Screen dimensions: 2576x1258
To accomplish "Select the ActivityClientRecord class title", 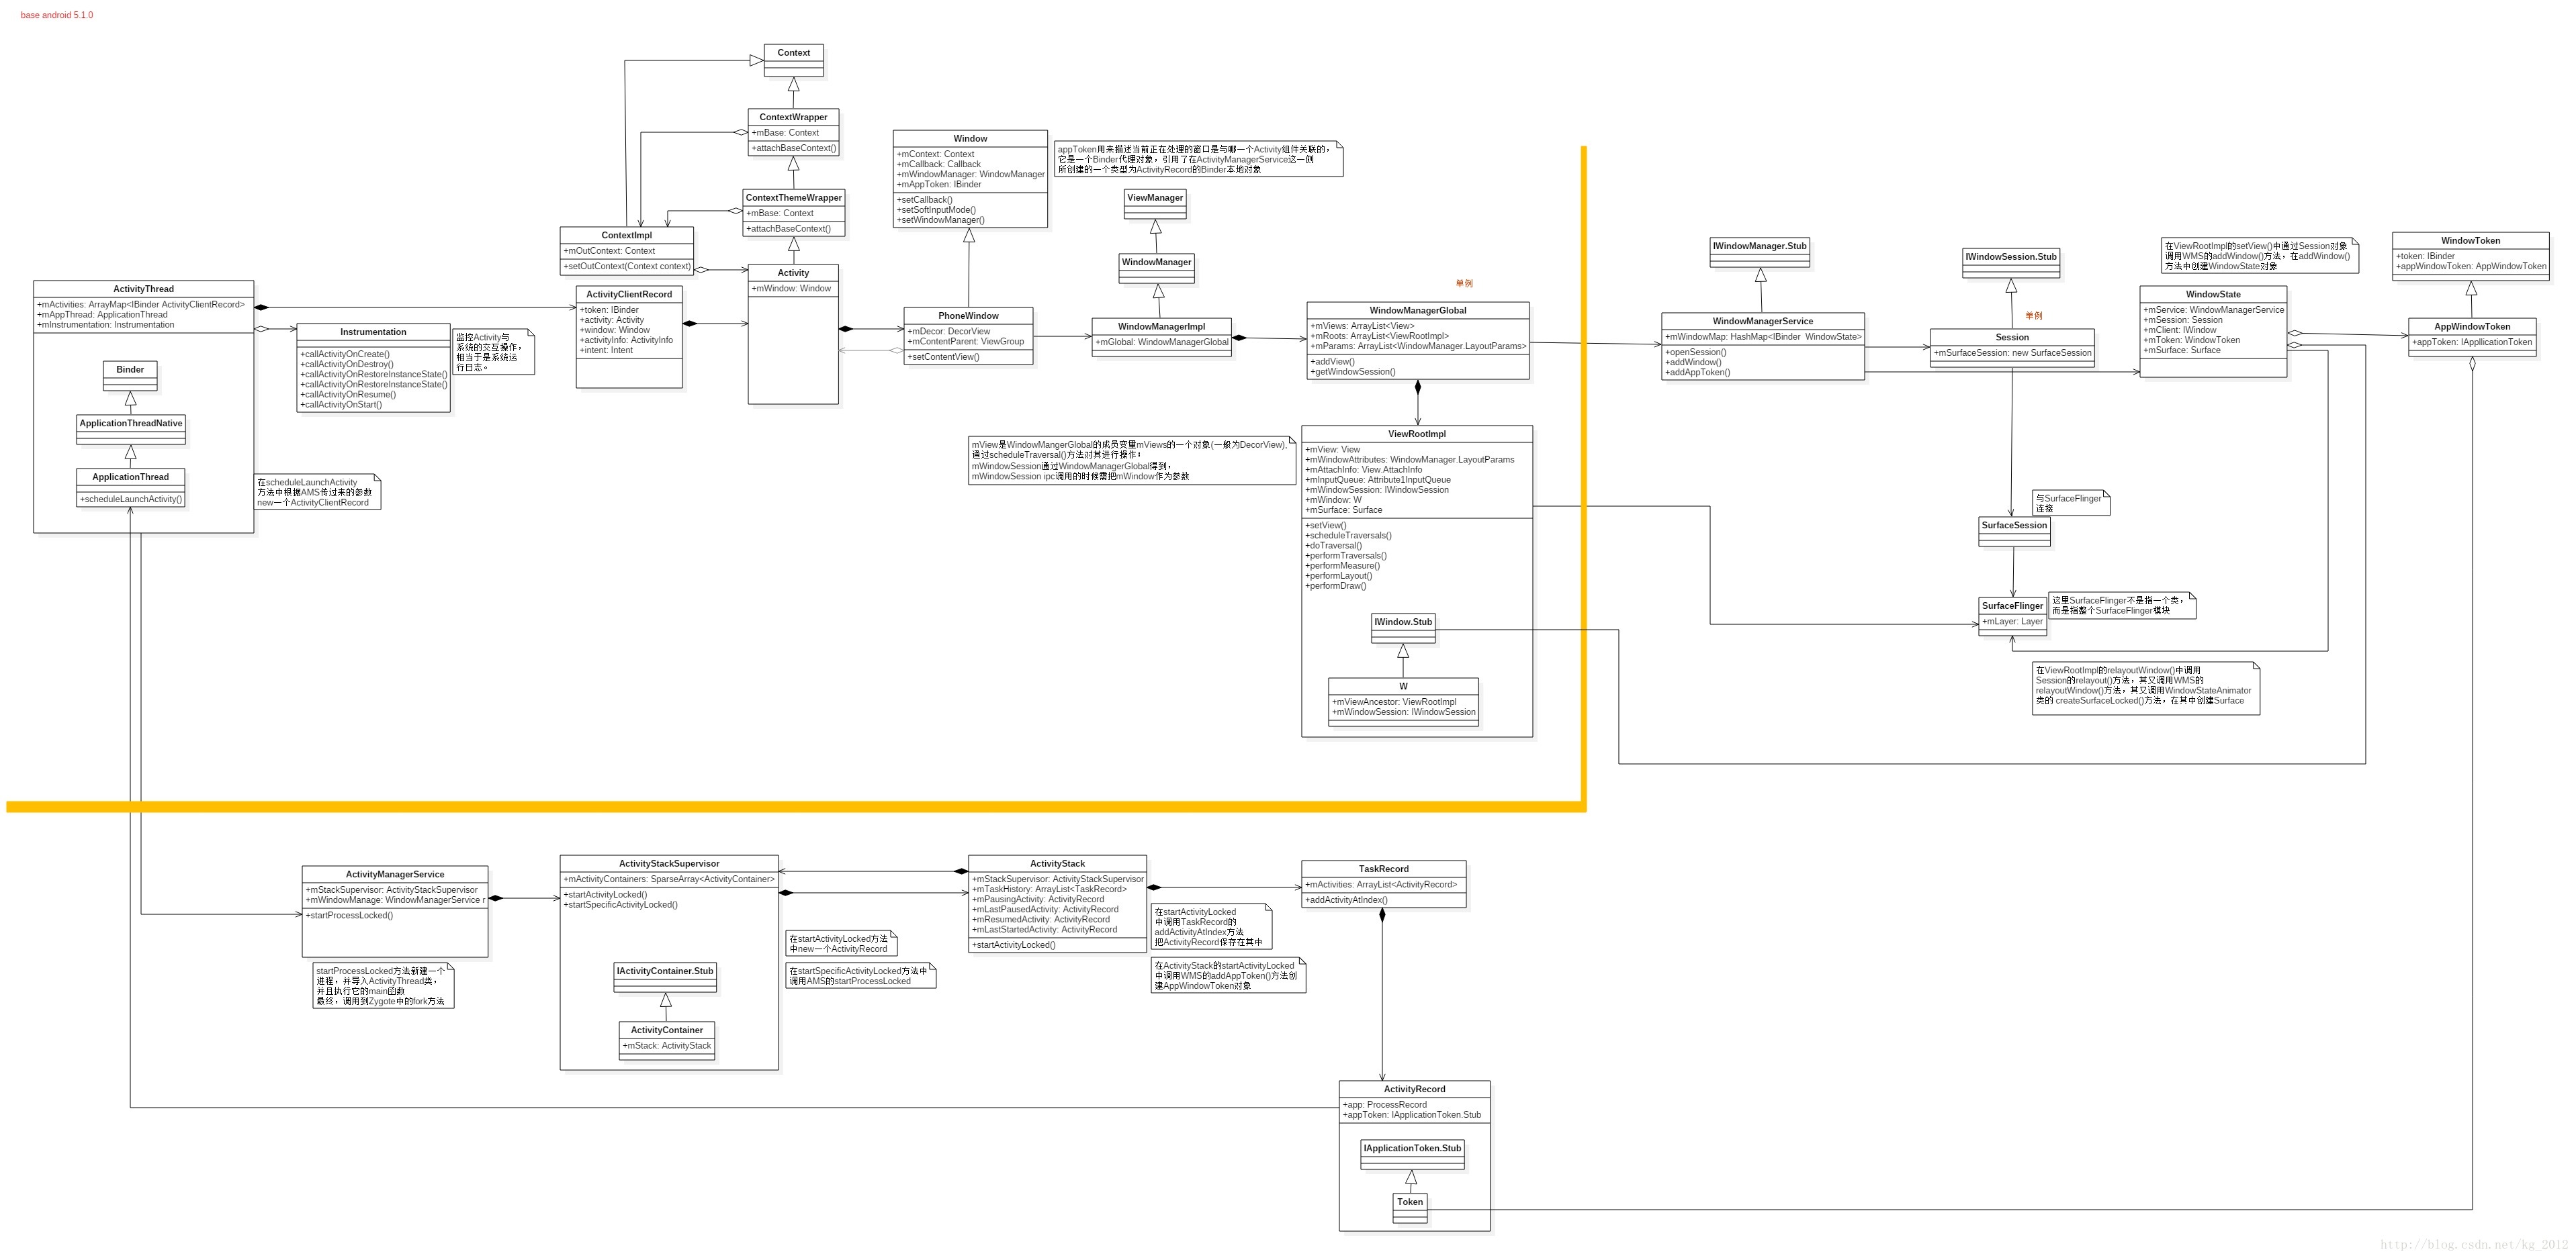I will tap(629, 295).
